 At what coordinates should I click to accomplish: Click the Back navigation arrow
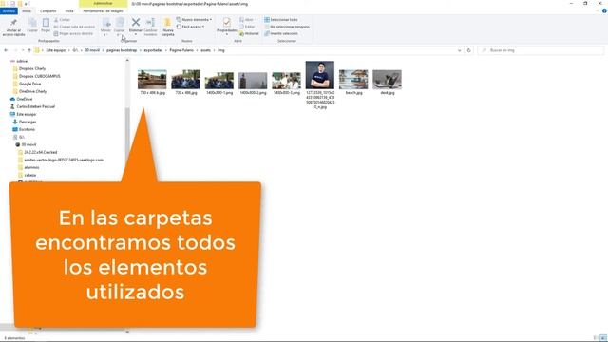pos(6,50)
